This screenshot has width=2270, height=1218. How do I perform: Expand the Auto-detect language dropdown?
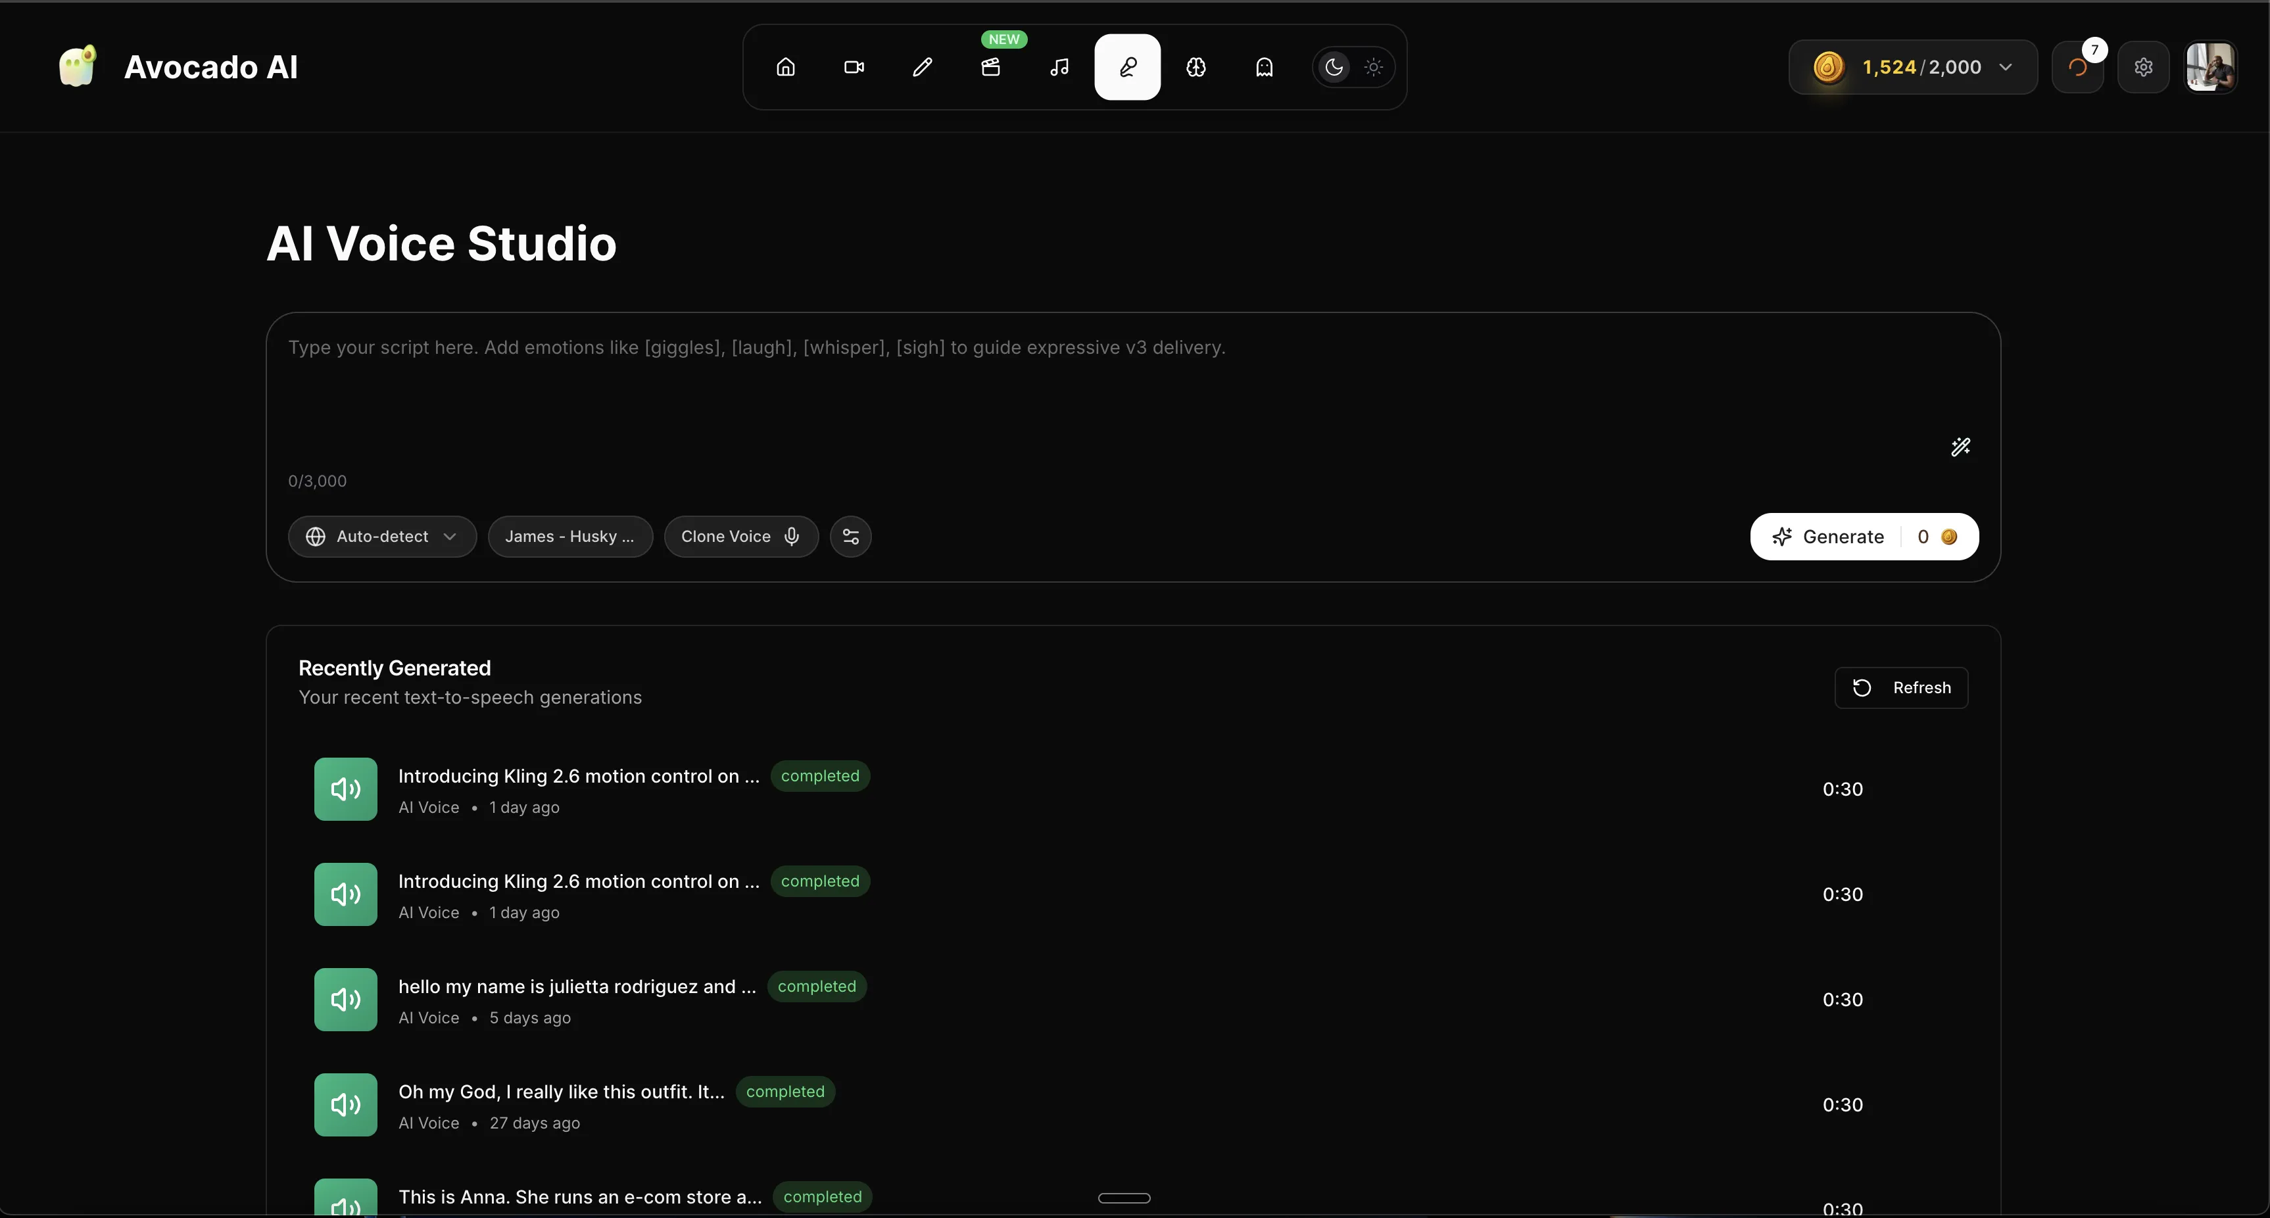pyautogui.click(x=381, y=537)
